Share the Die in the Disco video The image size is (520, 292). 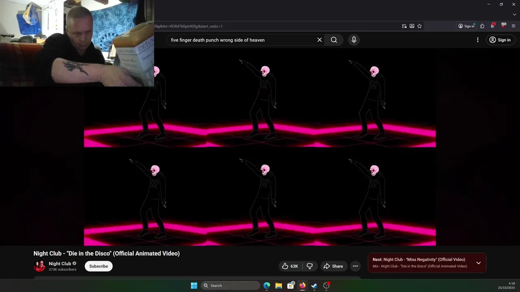point(333,266)
